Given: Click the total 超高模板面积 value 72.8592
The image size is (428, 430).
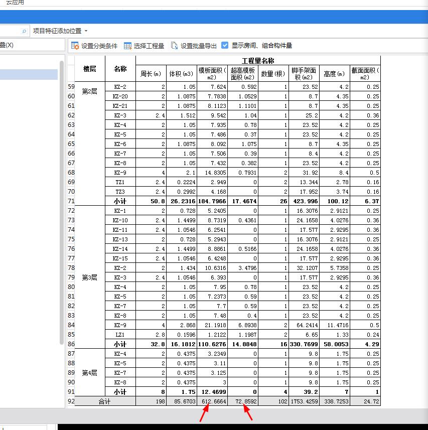Looking at the screenshot, I should [x=243, y=401].
